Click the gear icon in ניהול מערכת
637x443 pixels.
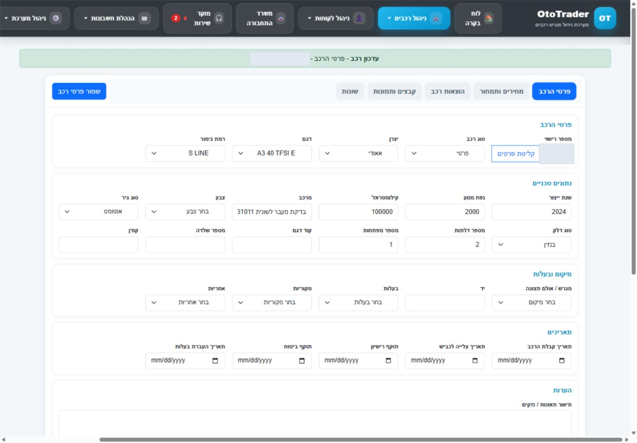pos(56,18)
